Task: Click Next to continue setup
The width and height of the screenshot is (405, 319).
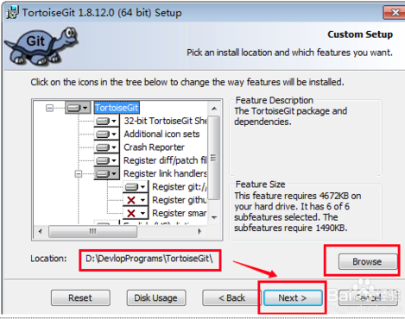Action: [293, 297]
